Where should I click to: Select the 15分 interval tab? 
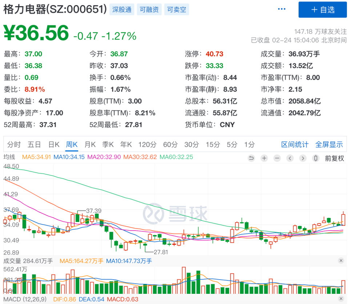coord(213,145)
